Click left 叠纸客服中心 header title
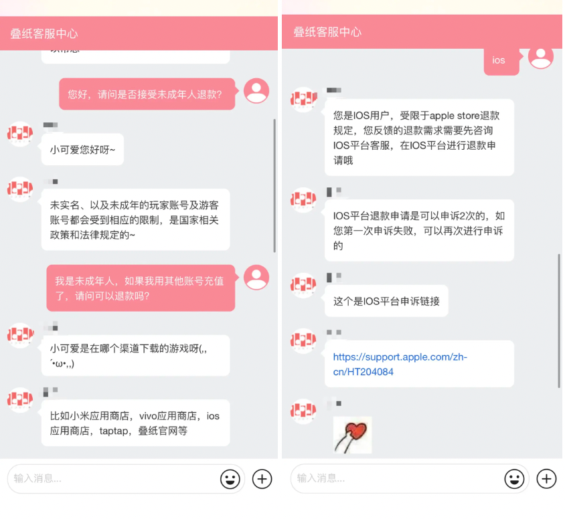 (x=44, y=34)
